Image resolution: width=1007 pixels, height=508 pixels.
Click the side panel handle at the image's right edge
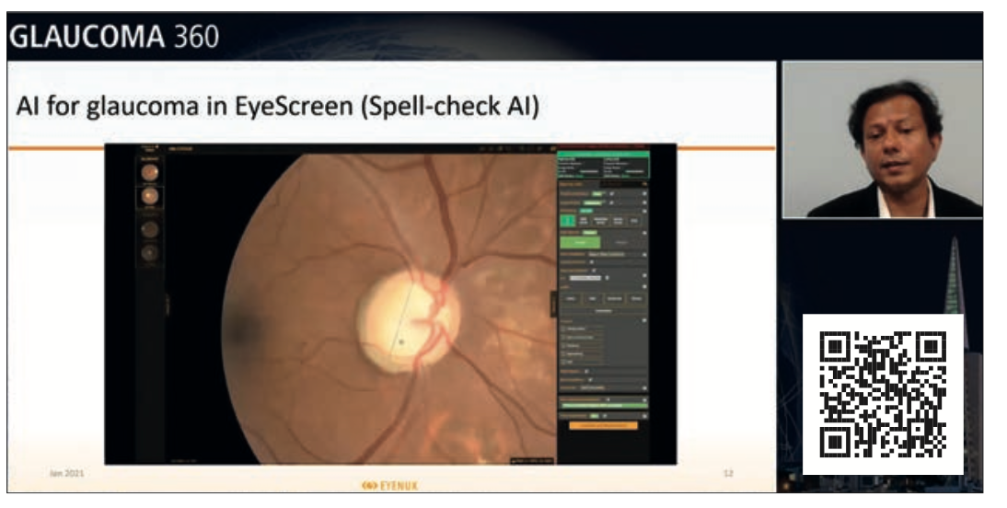click(x=553, y=305)
